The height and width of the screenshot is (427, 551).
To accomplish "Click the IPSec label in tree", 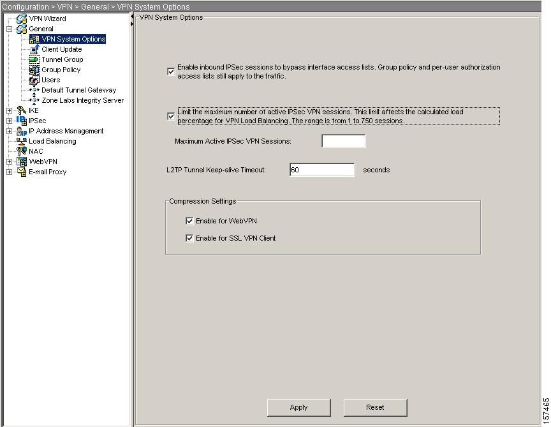I will [37, 121].
